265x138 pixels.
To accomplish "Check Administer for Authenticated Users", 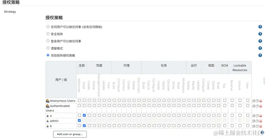I will pos(79,106).
